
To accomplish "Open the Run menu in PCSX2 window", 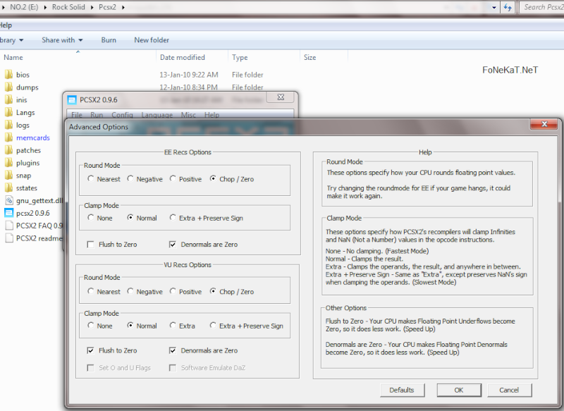I will point(97,115).
